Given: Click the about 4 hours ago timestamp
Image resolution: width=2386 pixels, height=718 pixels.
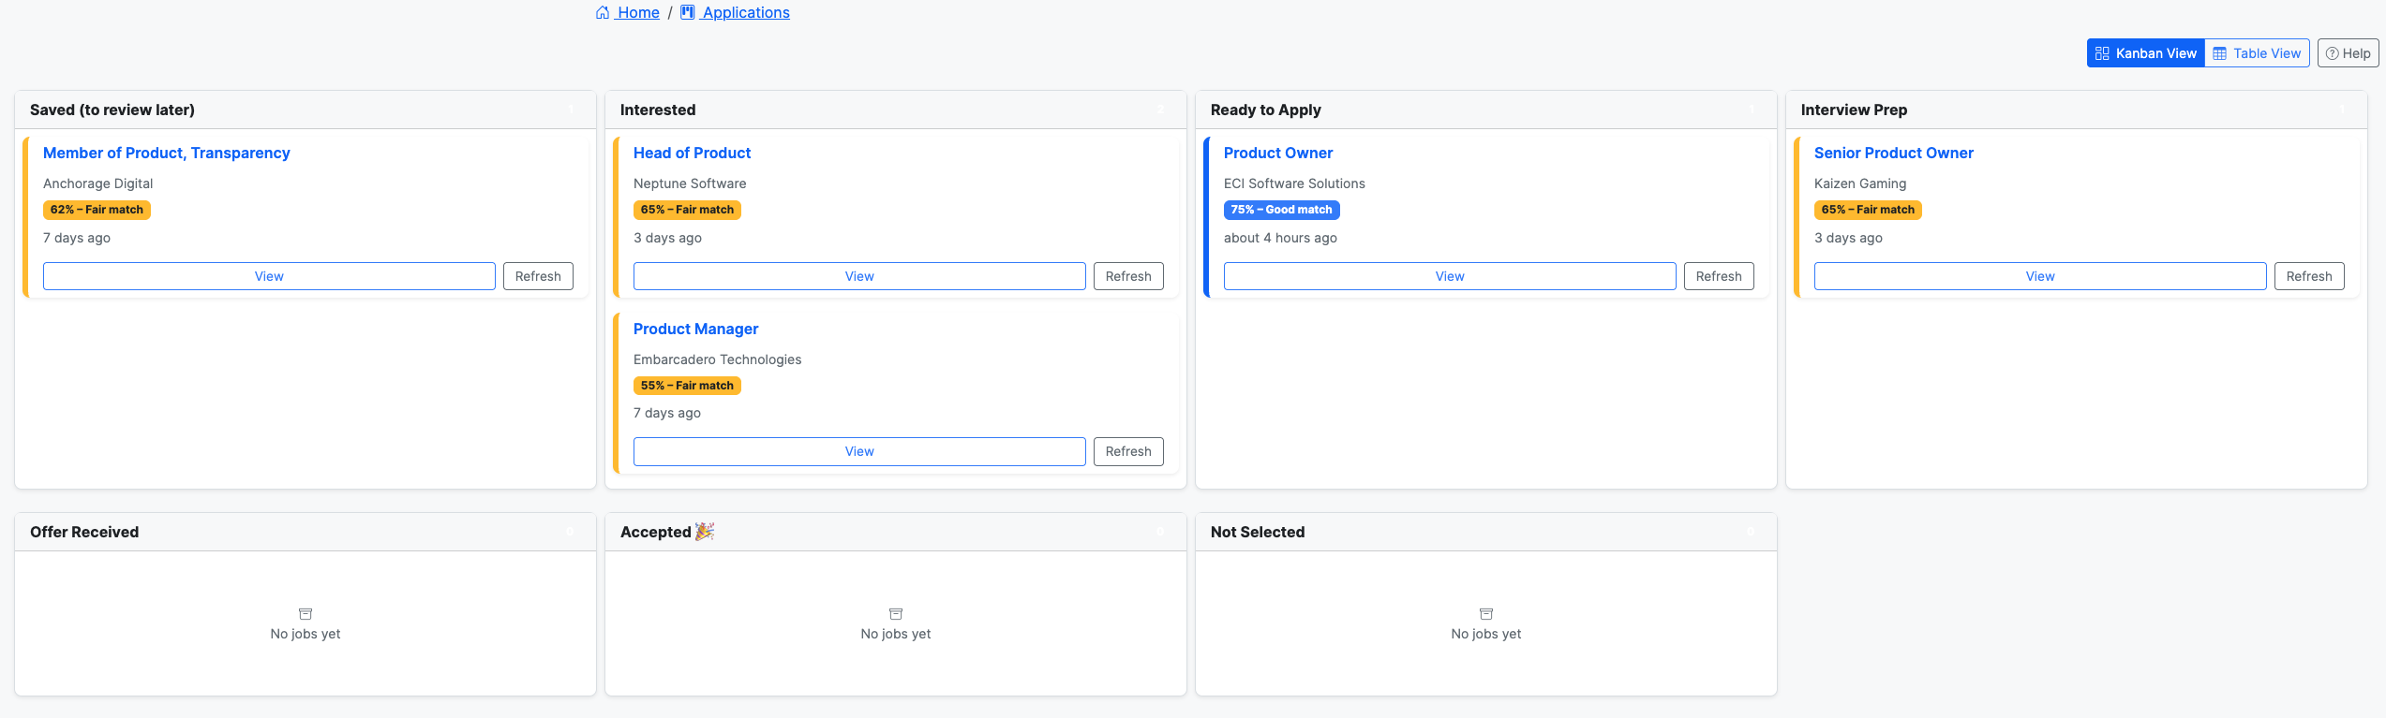Looking at the screenshot, I should click(x=1280, y=238).
